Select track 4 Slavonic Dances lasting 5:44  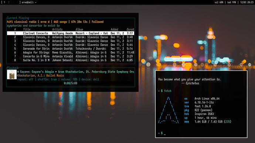click(x=71, y=45)
